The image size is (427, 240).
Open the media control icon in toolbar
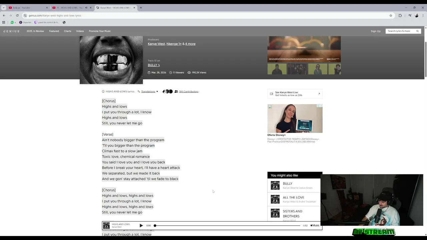point(410,15)
